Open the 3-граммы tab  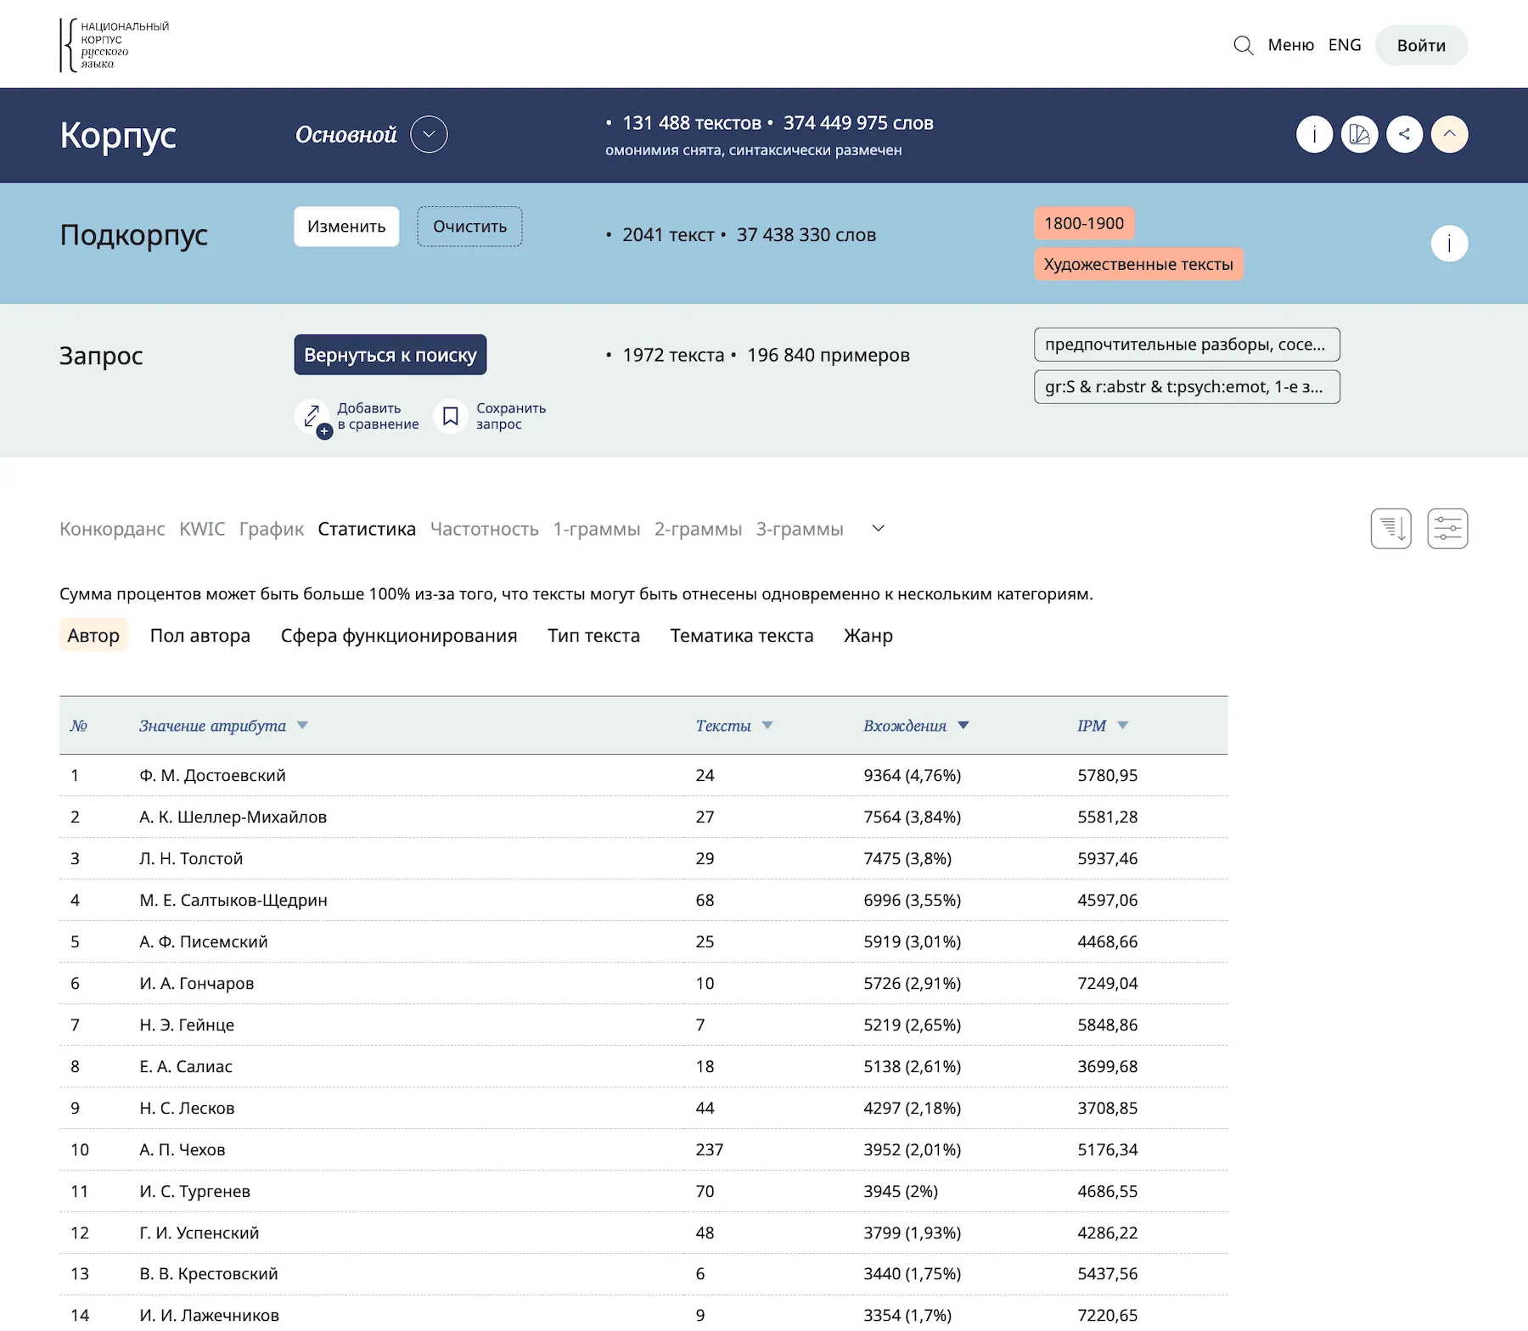pos(800,529)
